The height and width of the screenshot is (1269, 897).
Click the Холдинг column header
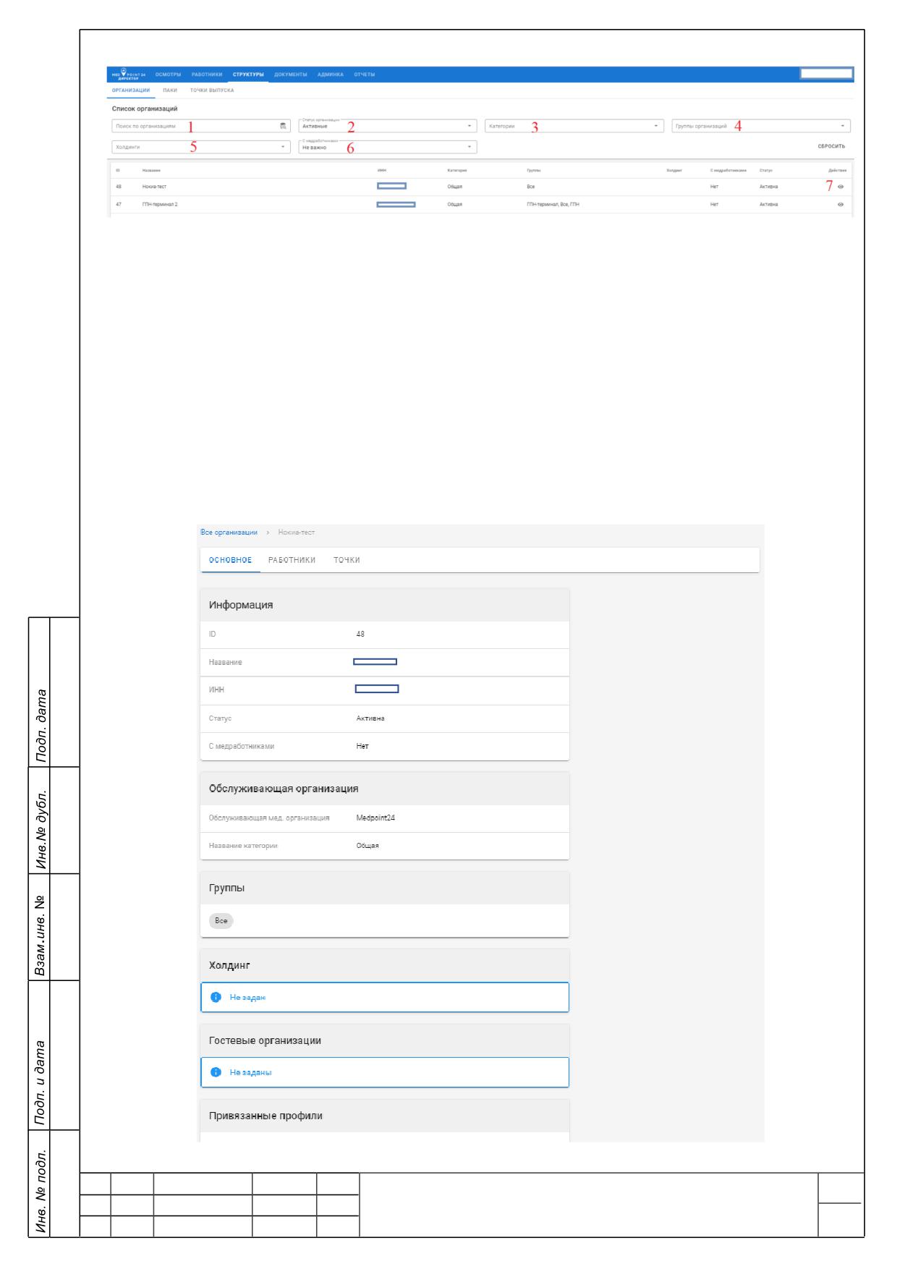tap(673, 170)
